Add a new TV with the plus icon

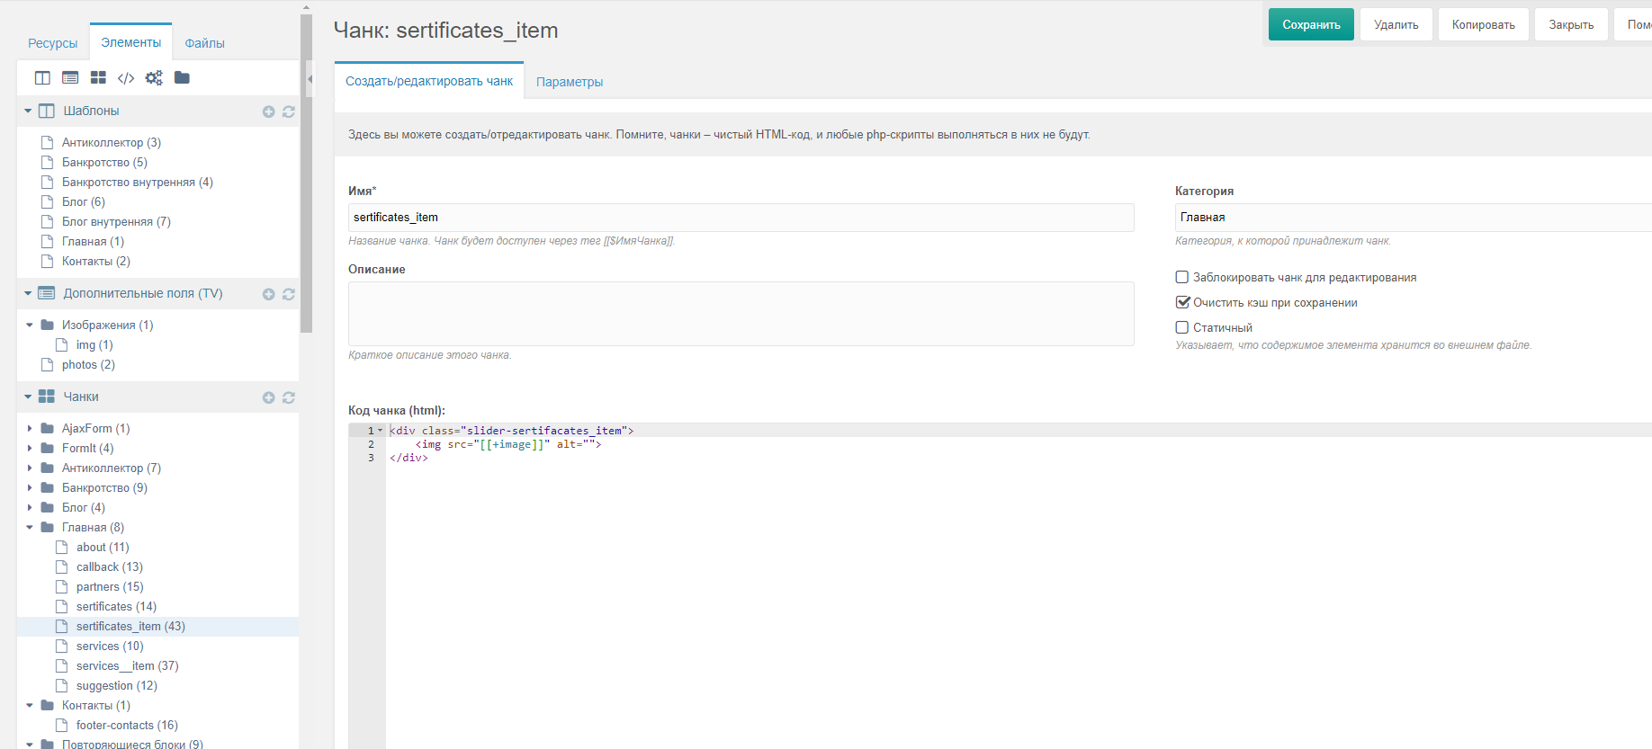pyautogui.click(x=268, y=294)
